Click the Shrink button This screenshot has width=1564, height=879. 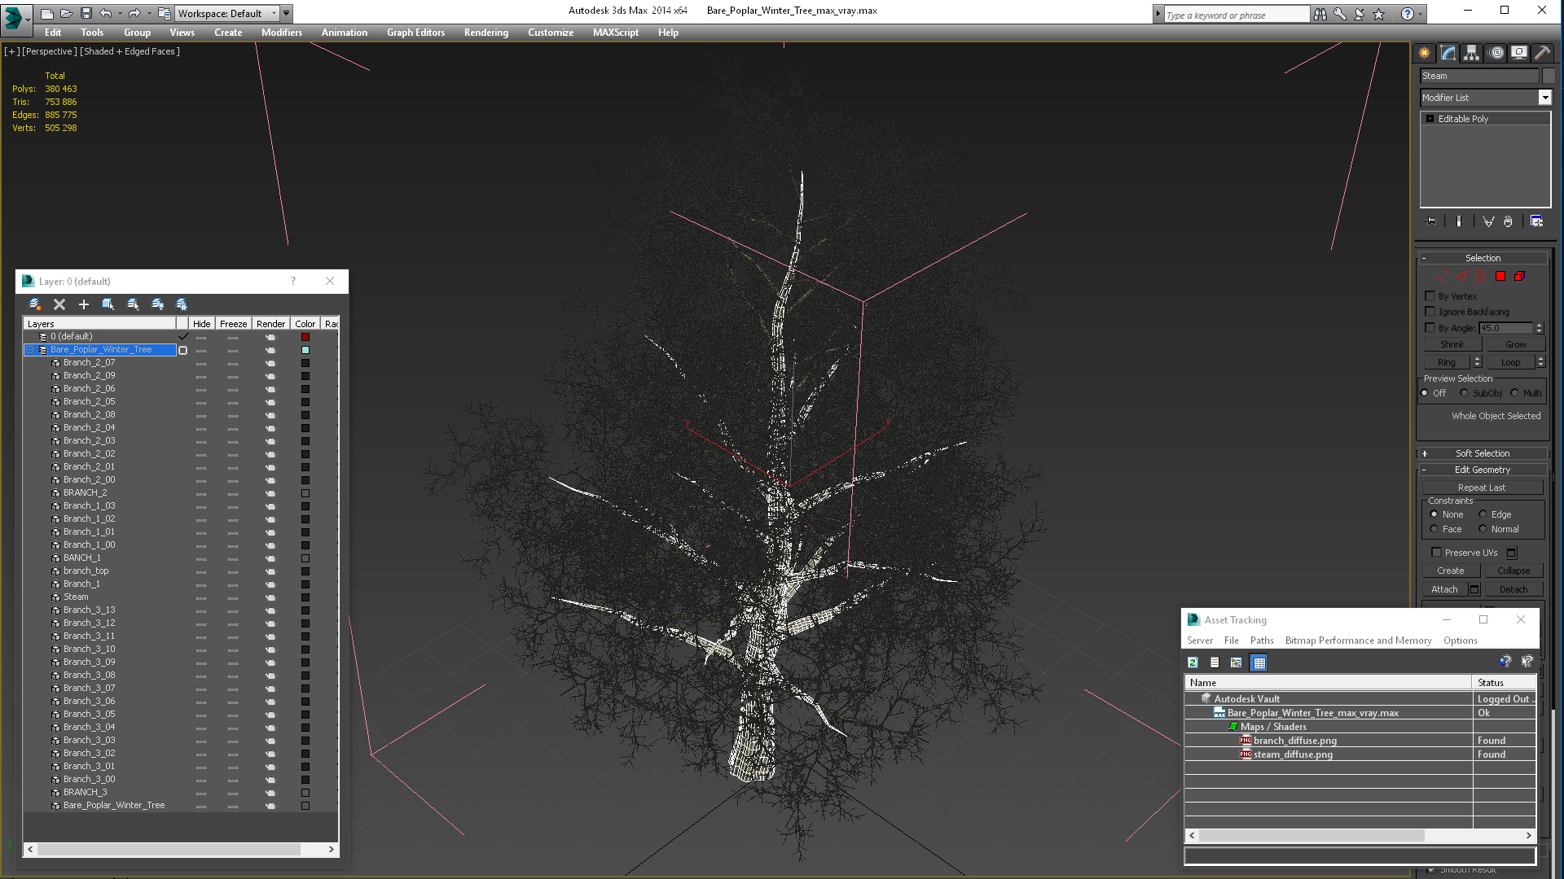pos(1452,344)
